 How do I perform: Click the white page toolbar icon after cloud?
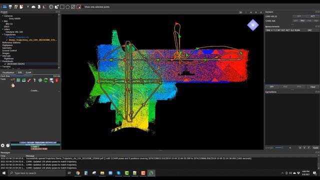click(39, 6)
